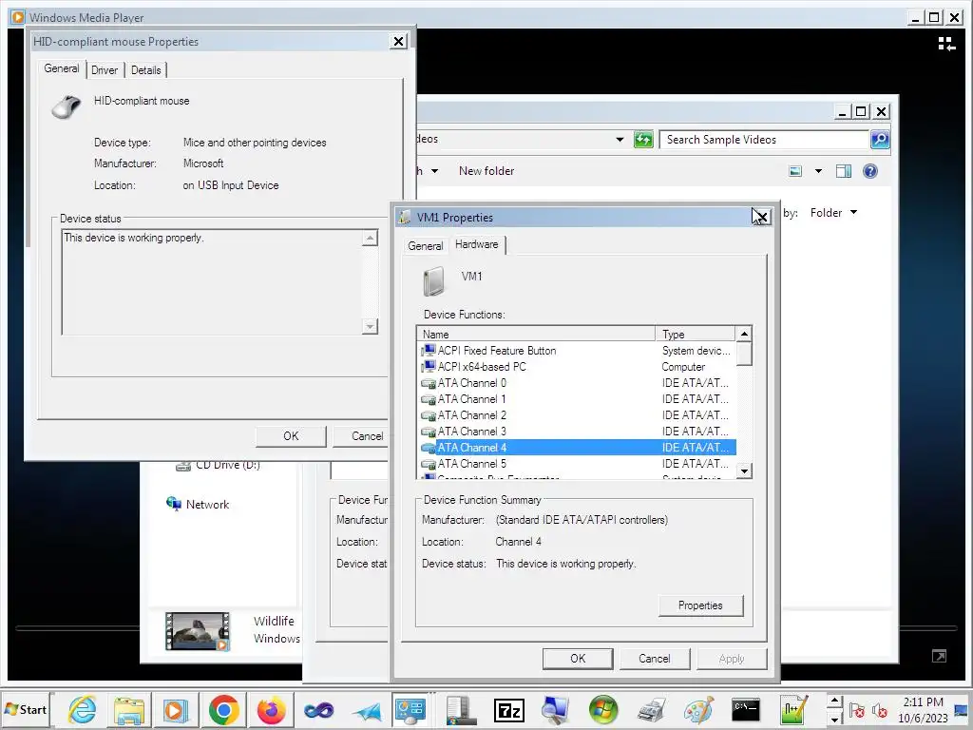Open Windows Media Player taskbar icon
The image size is (973, 730).
pos(175,709)
